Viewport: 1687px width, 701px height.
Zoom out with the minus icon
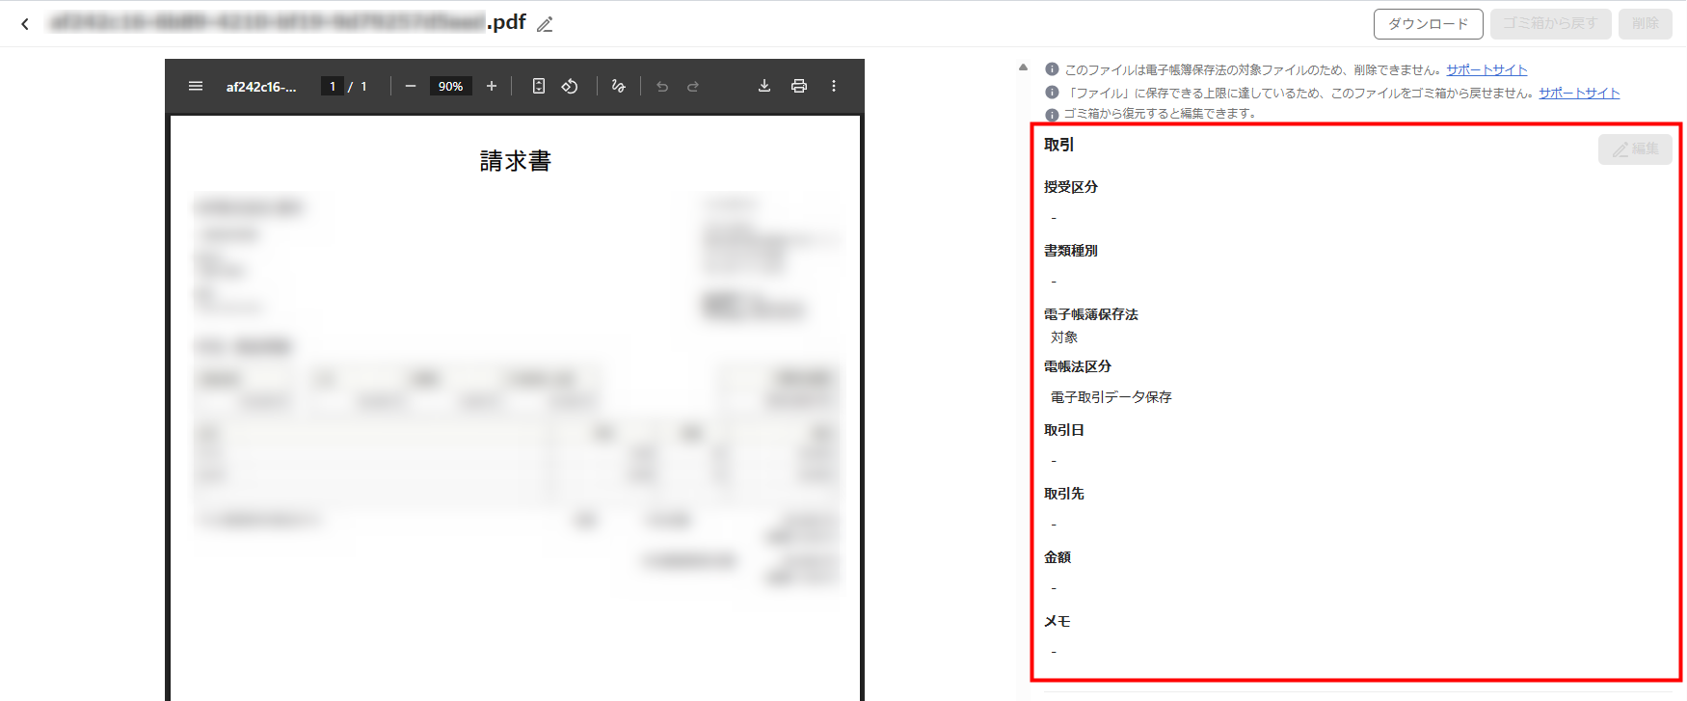[x=411, y=86]
